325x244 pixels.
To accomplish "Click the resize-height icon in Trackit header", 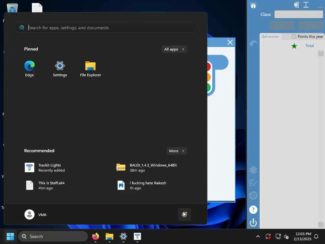I will (306, 5).
